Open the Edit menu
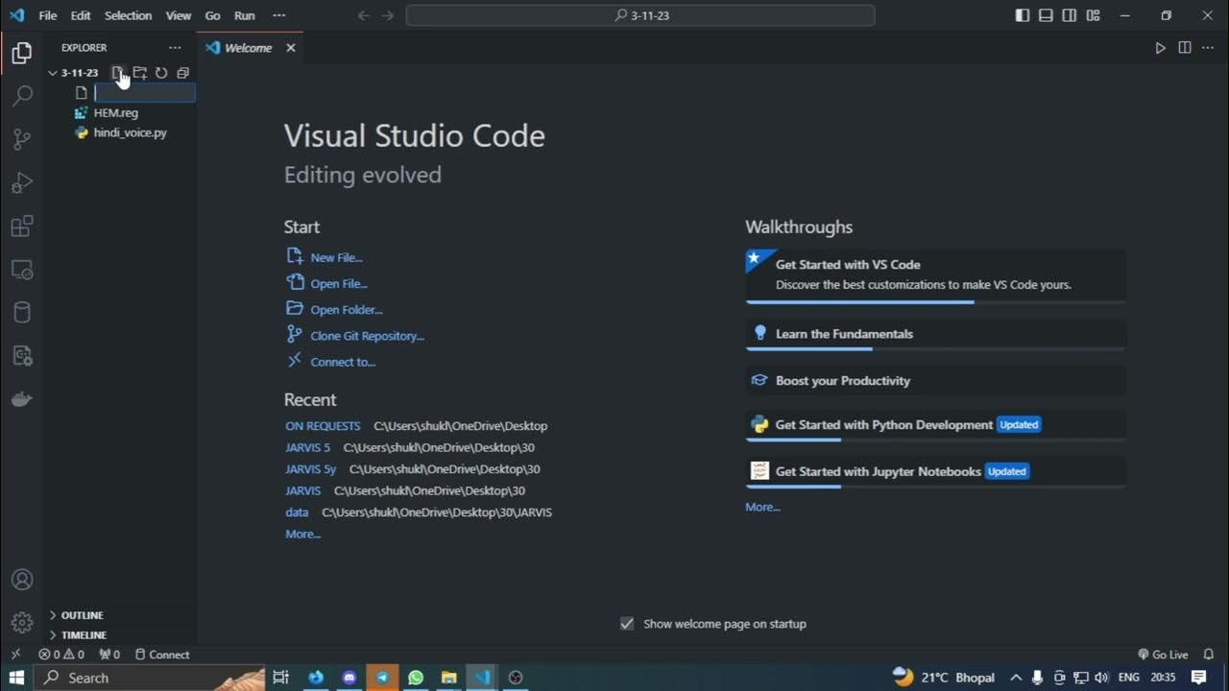 tap(81, 15)
